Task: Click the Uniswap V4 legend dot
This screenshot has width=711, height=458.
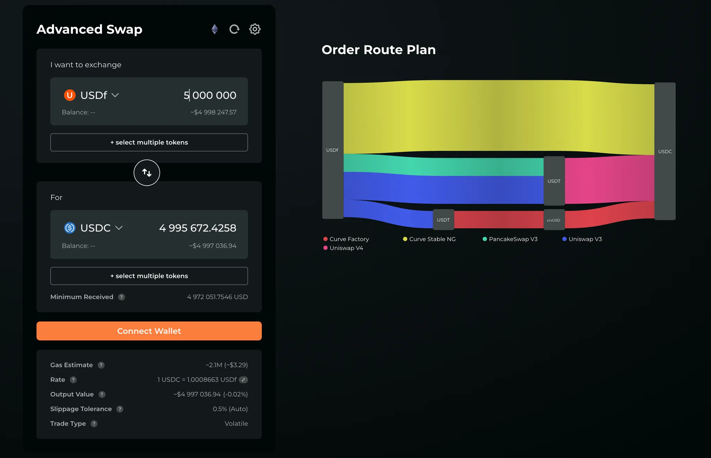Action: pyautogui.click(x=326, y=248)
